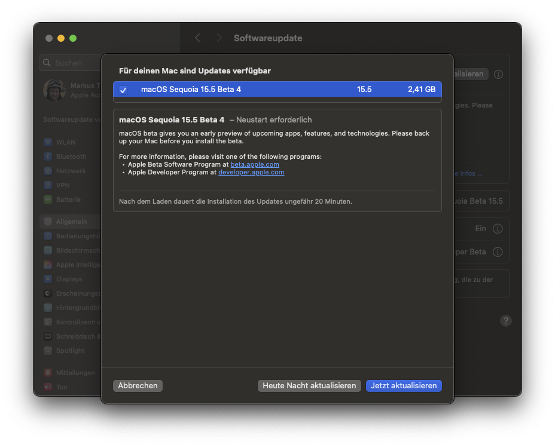555x448 pixels.
Task: Click the Bluetooth icon in the sidebar
Action: (x=48, y=157)
